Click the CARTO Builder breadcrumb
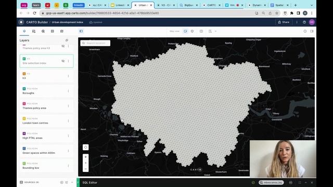Screen dimensions: 333x187 pyautogui.click(x=37, y=22)
